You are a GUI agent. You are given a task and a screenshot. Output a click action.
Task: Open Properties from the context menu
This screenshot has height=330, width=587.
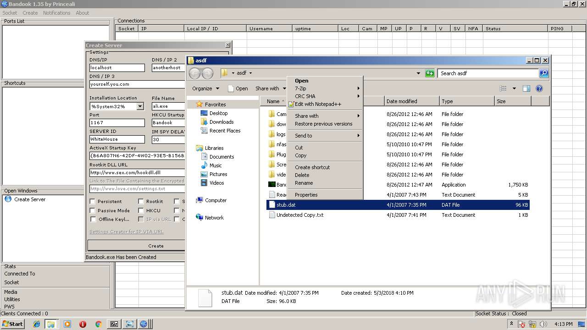point(326,195)
